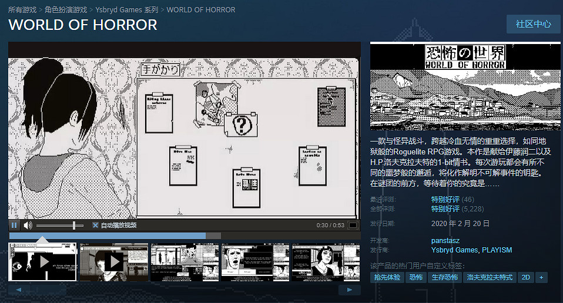Select the 洛夫克拉夫特式 tag

489,277
